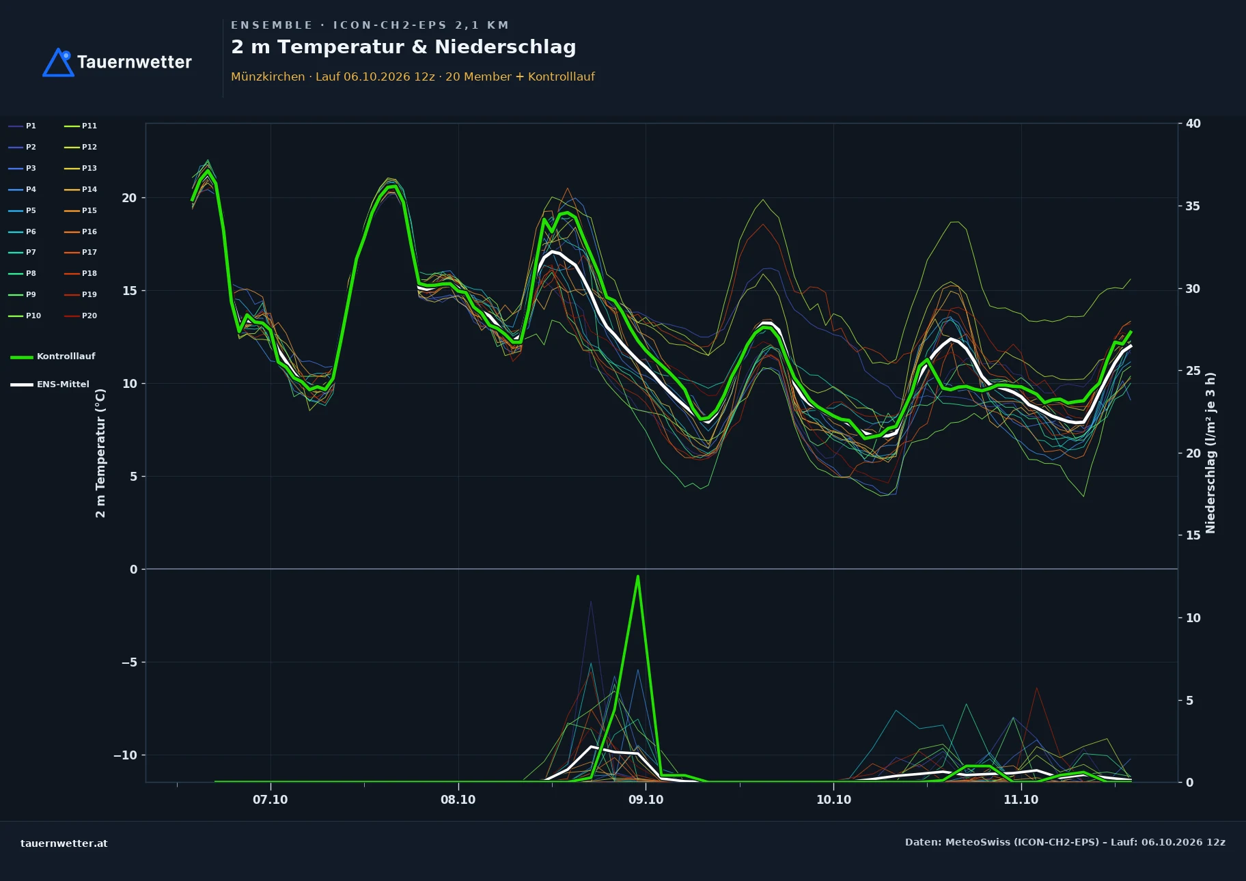
Task: Click the 09.10 date axis label
Action: point(646,800)
